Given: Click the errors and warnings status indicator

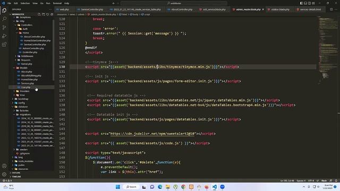Looking at the screenshot, I should (7, 180).
